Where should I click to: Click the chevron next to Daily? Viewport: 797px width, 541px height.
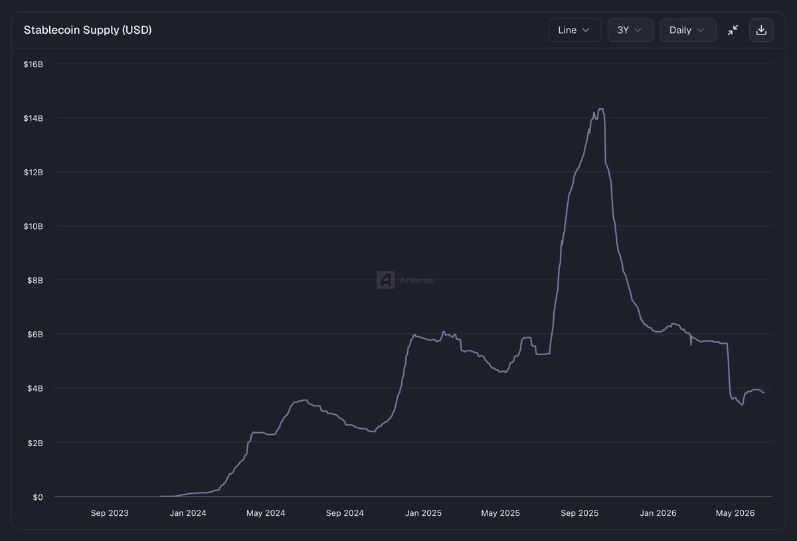701,30
